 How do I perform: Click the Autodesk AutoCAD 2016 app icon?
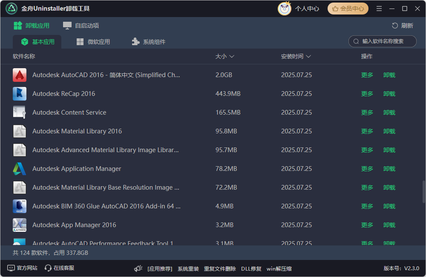click(20, 75)
